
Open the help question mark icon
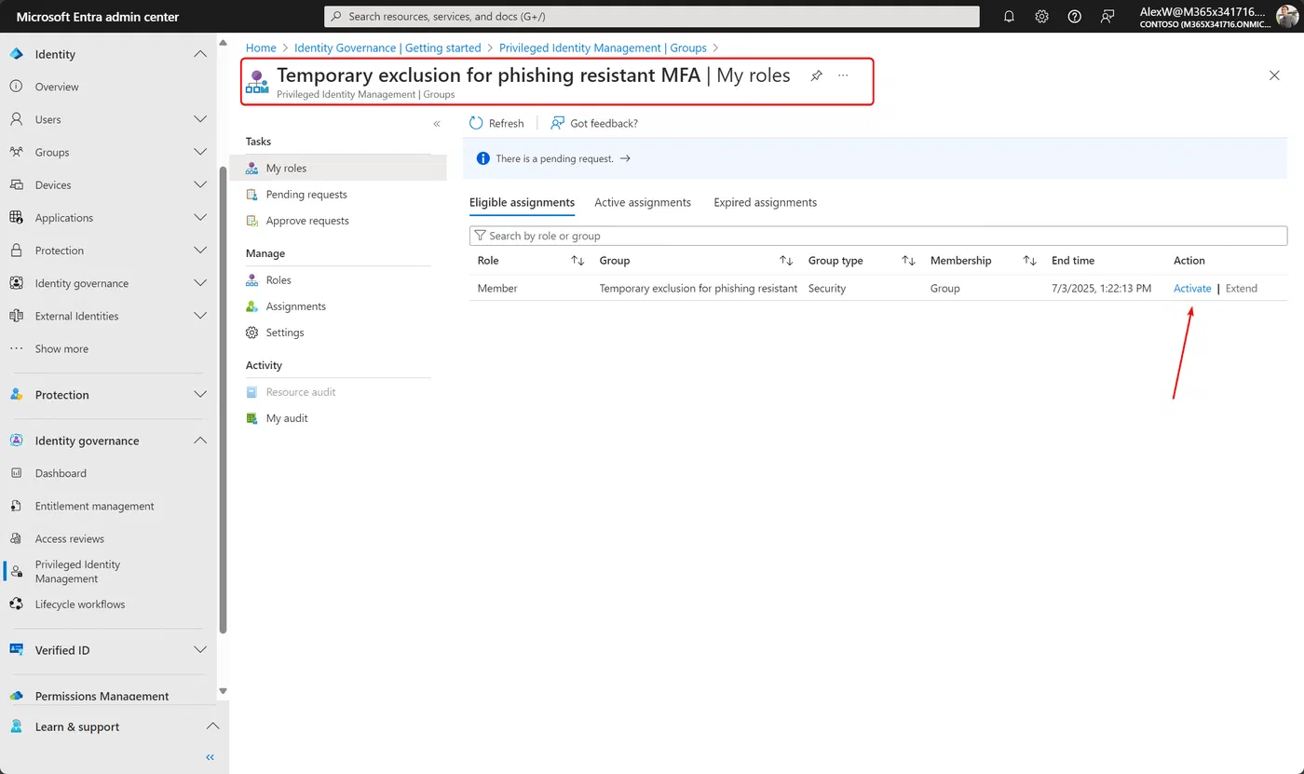(1075, 17)
